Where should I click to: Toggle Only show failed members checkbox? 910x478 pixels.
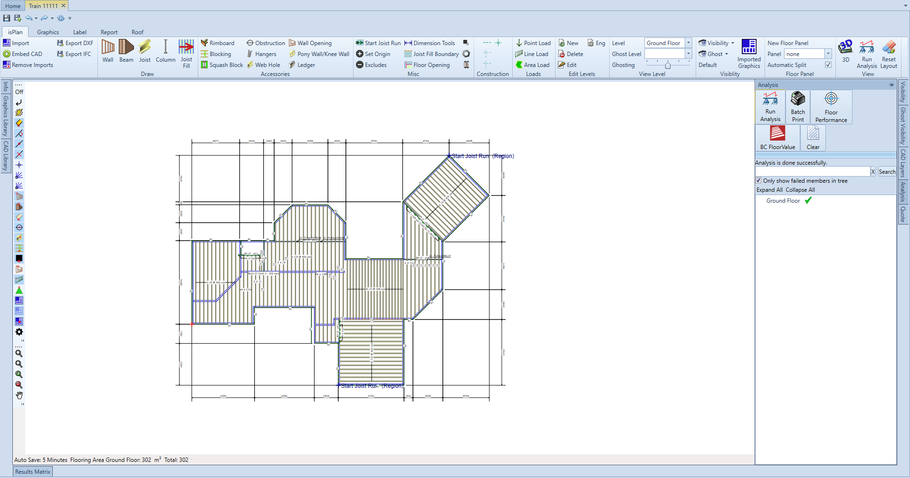pos(758,180)
